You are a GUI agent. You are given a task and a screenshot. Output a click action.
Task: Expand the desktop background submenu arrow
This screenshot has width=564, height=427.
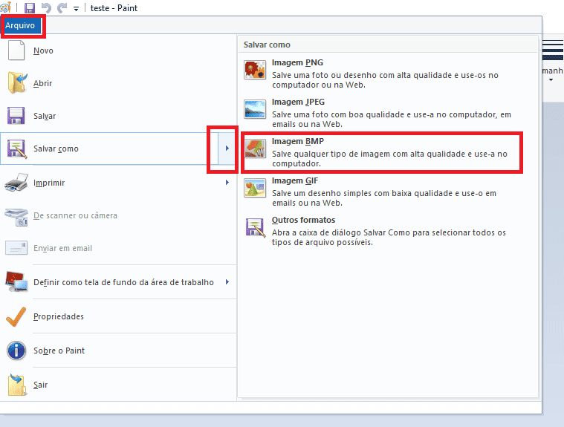[227, 281]
